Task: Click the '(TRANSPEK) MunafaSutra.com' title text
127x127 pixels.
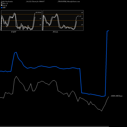Action: click(x=69, y=2)
